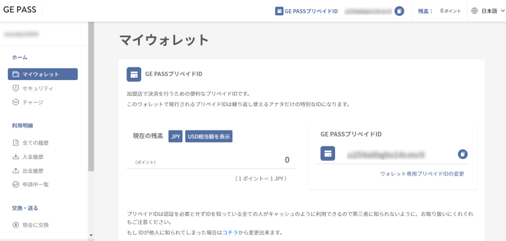Click the USD相当額を表示 button
The image size is (506, 241).
tap(209, 137)
